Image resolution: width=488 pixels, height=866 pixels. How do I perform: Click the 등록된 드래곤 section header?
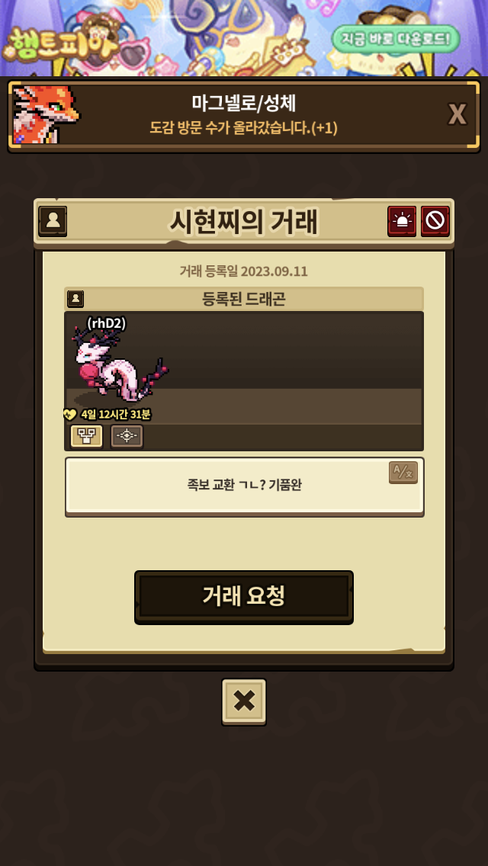(244, 299)
